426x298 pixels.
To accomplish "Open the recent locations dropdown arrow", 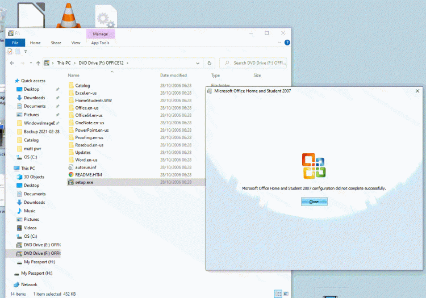I will click(31, 63).
